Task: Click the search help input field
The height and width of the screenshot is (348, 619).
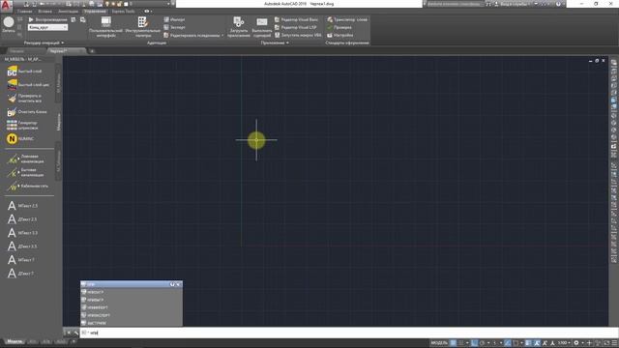Action: tap(455, 4)
